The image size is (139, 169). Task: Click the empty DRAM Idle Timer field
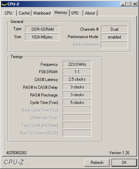(77, 118)
